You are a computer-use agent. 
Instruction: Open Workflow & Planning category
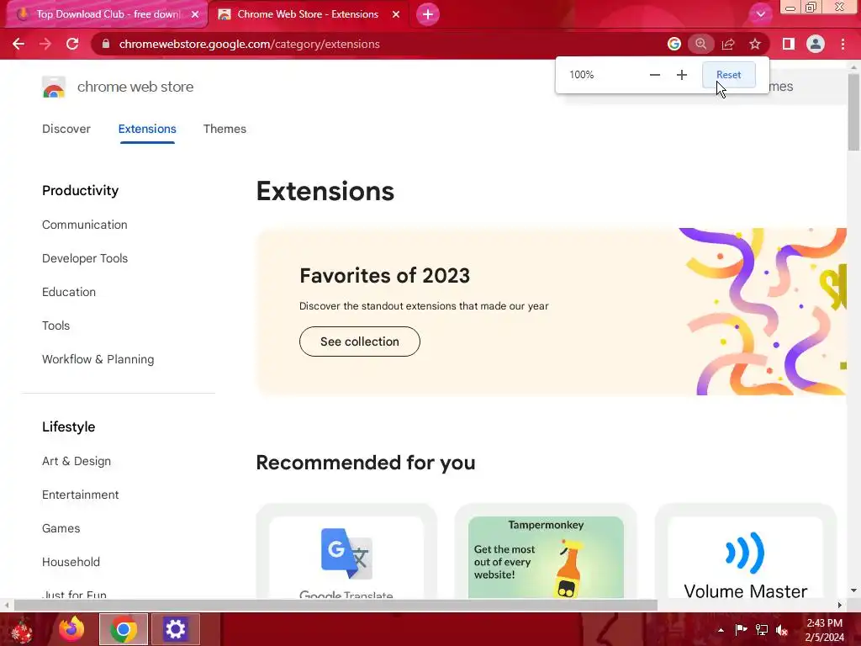click(x=98, y=359)
